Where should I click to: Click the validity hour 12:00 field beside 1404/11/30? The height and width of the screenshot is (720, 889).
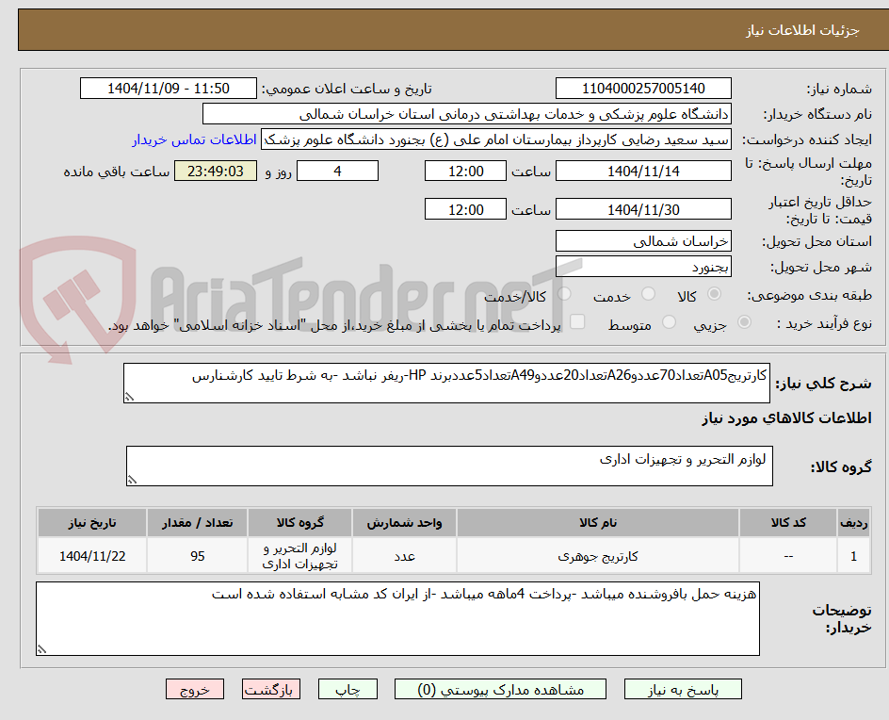[x=465, y=209]
